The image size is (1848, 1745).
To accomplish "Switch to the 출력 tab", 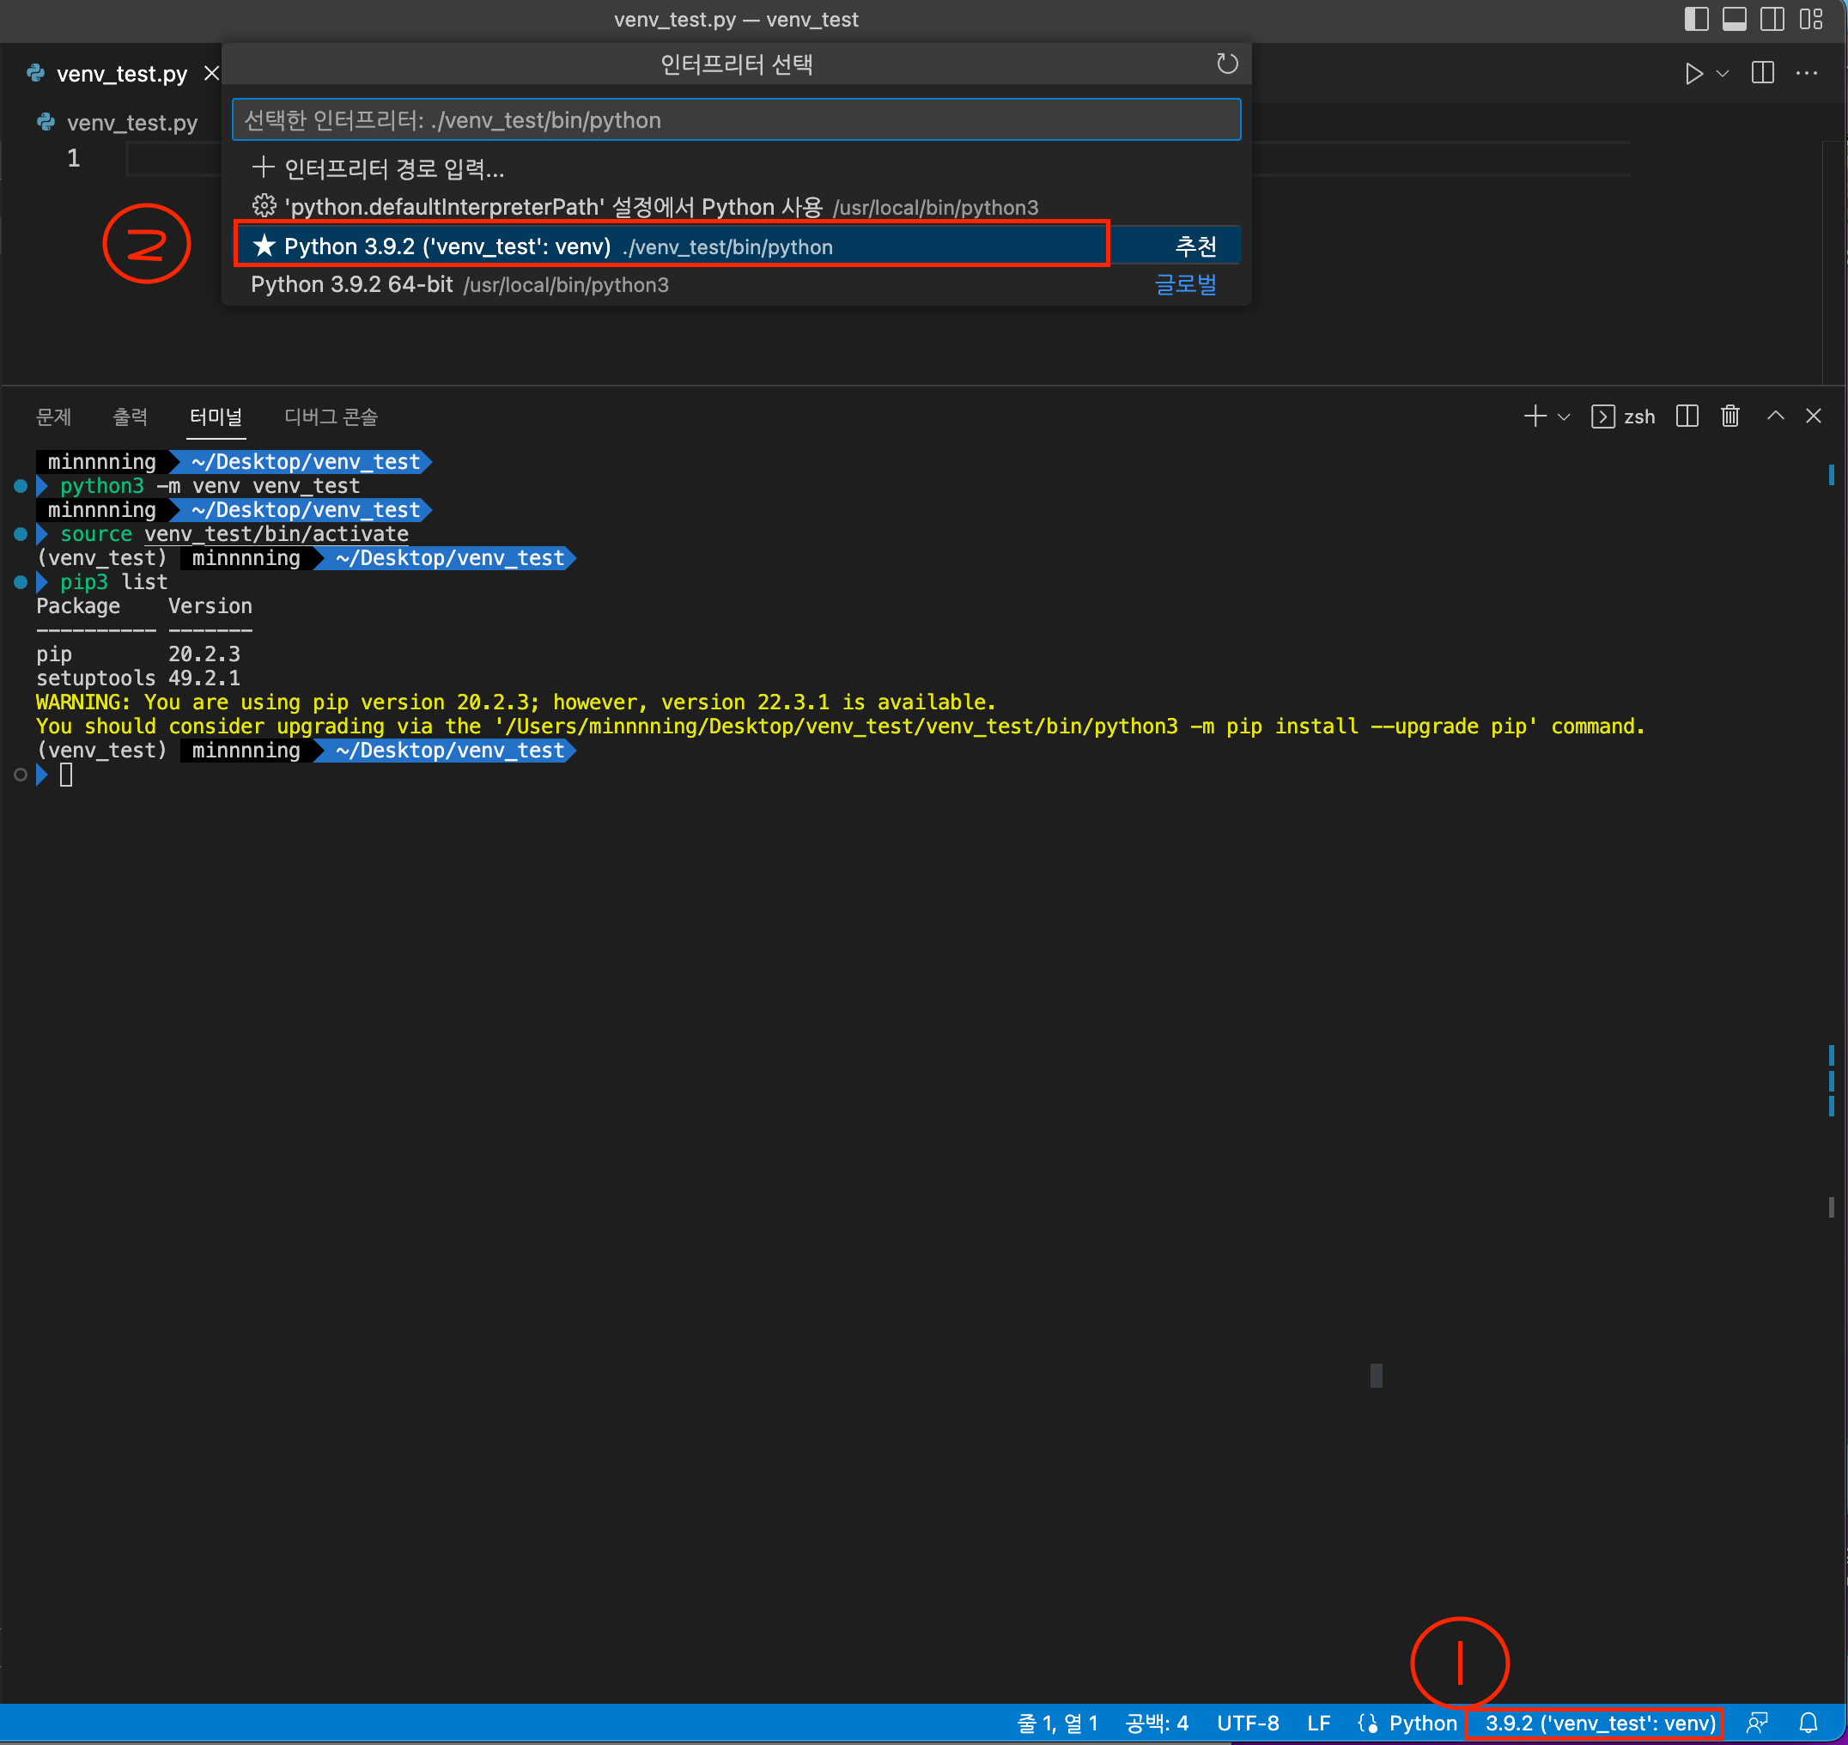I will (131, 416).
